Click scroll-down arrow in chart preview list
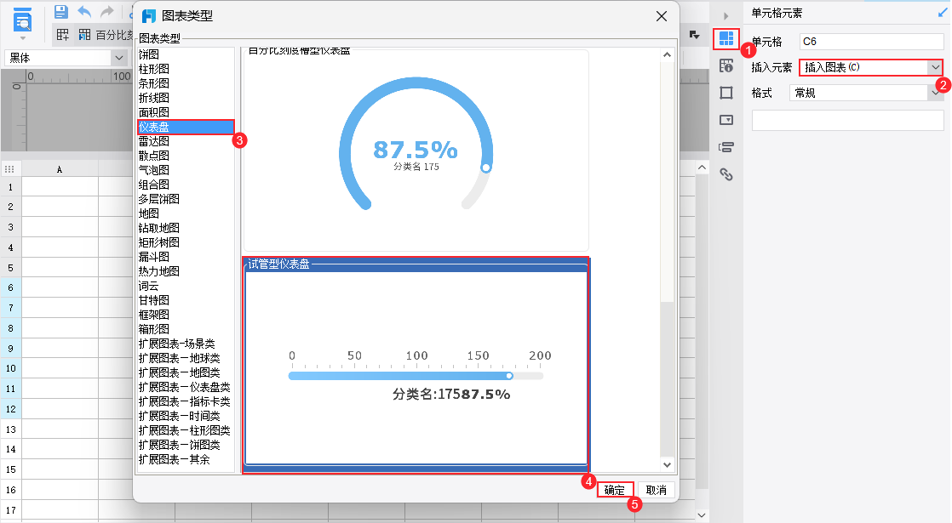This screenshot has width=952, height=523. click(667, 465)
